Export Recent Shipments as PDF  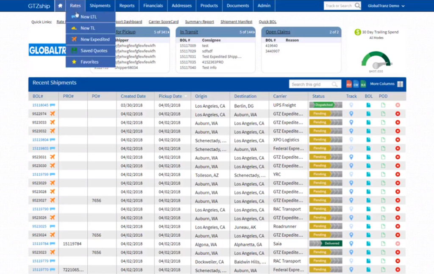coord(349,84)
